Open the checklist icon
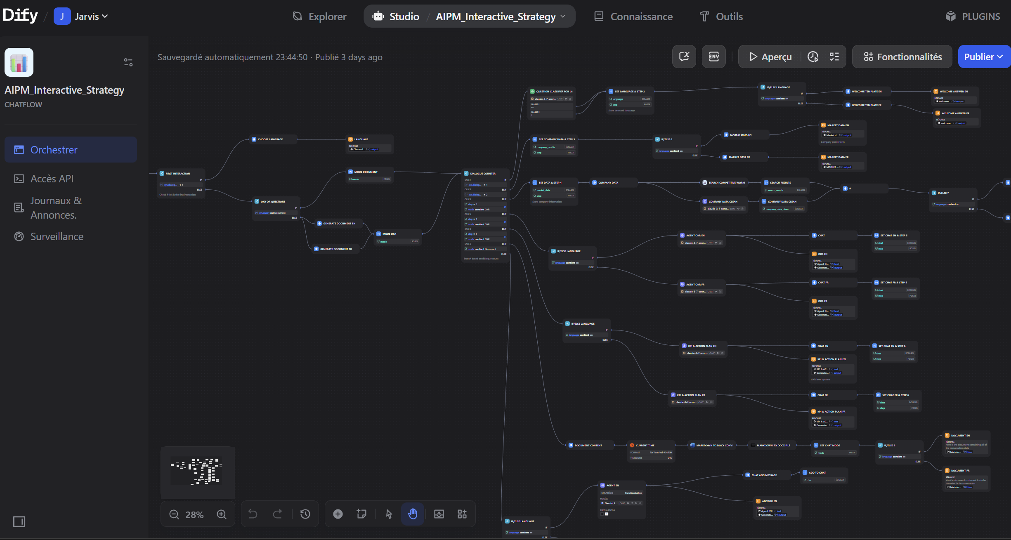 (834, 57)
